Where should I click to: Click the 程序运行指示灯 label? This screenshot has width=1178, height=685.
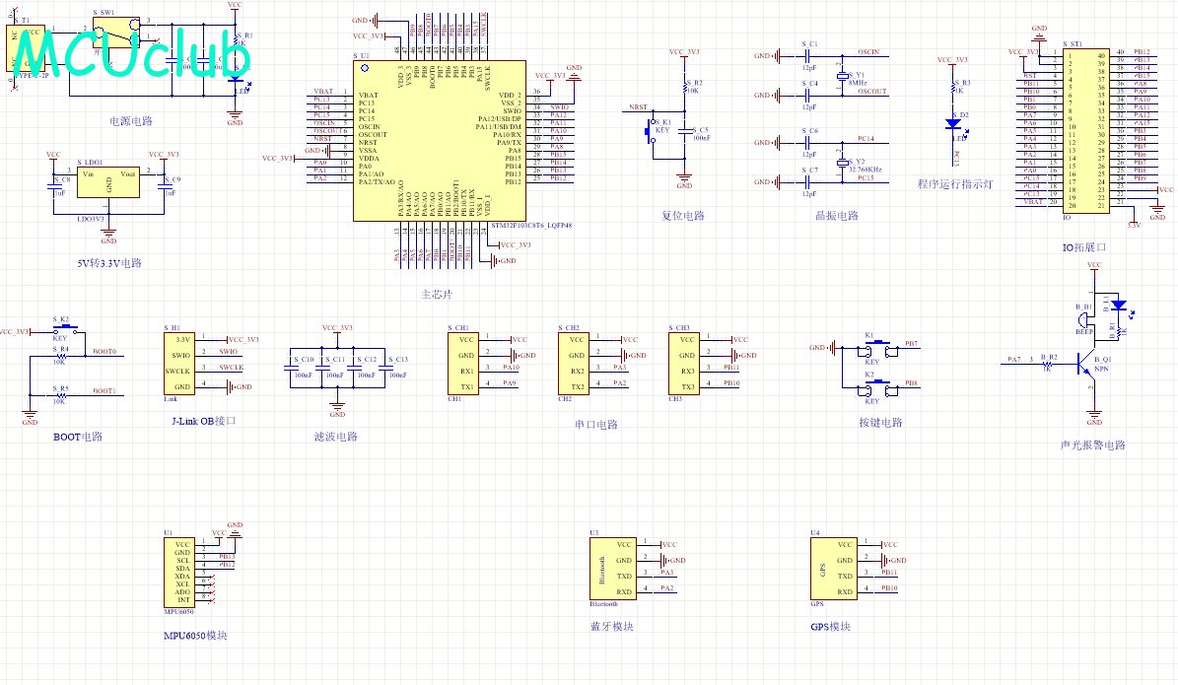pyautogui.click(x=955, y=184)
